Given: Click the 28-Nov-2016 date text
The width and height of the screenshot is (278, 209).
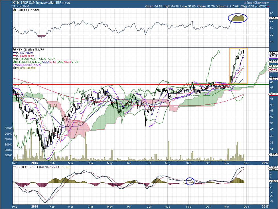Looking at the screenshot, I should (x=21, y=6).
